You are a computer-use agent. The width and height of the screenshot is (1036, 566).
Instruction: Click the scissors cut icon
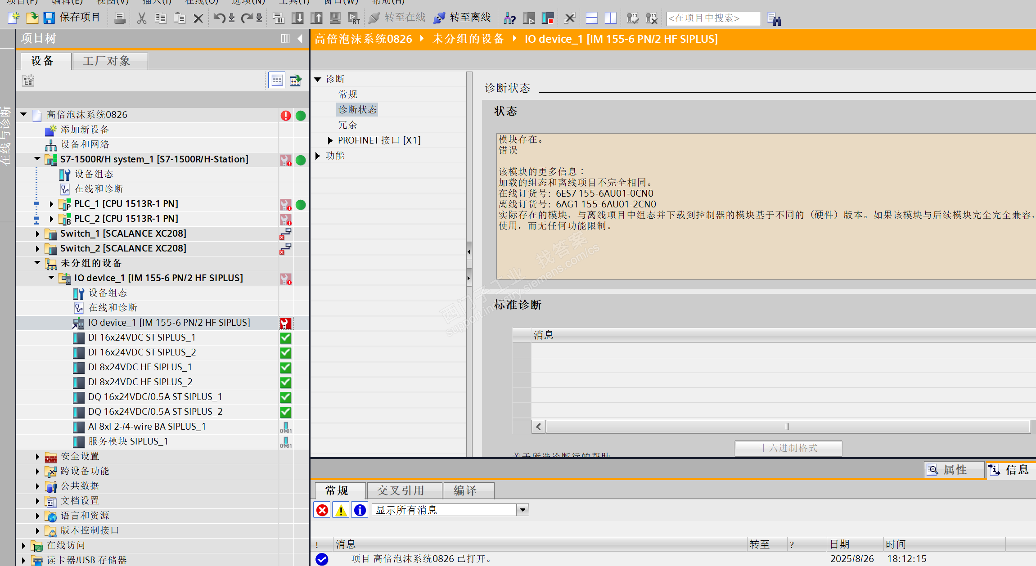coord(141,18)
